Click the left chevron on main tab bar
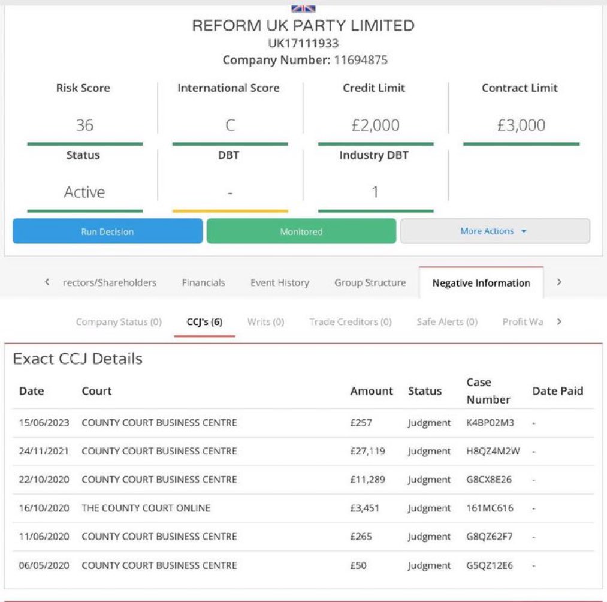 click(47, 282)
